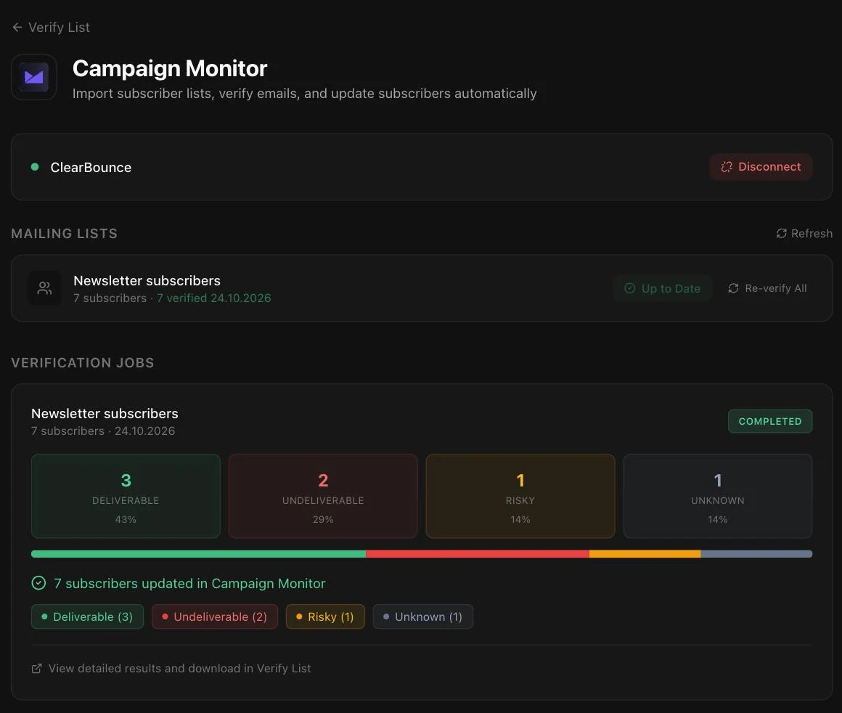Image resolution: width=842 pixels, height=713 pixels.
Task: Click Newsletter subscribers job title
Action: coord(105,414)
